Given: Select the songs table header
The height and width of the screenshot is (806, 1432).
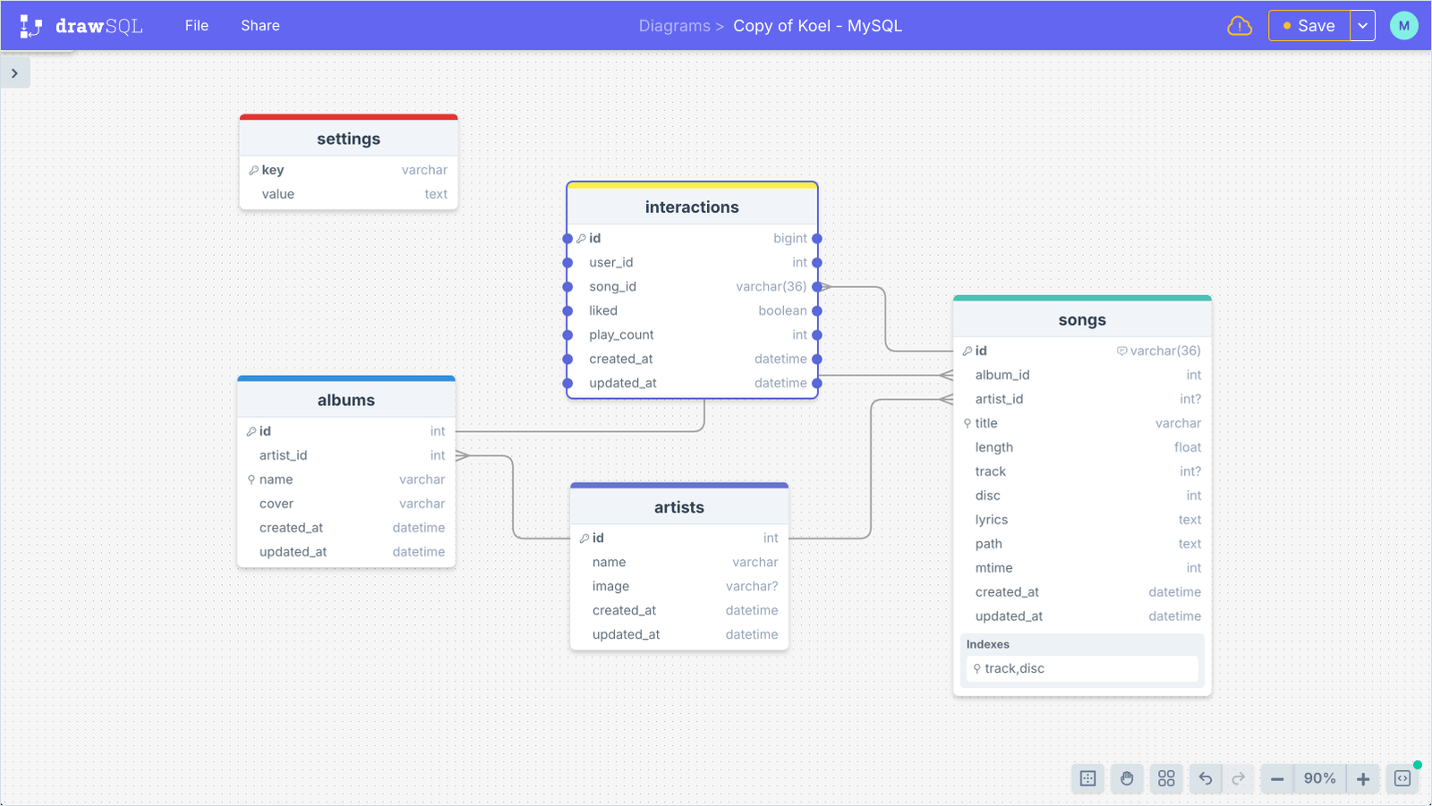Looking at the screenshot, I should 1082,319.
